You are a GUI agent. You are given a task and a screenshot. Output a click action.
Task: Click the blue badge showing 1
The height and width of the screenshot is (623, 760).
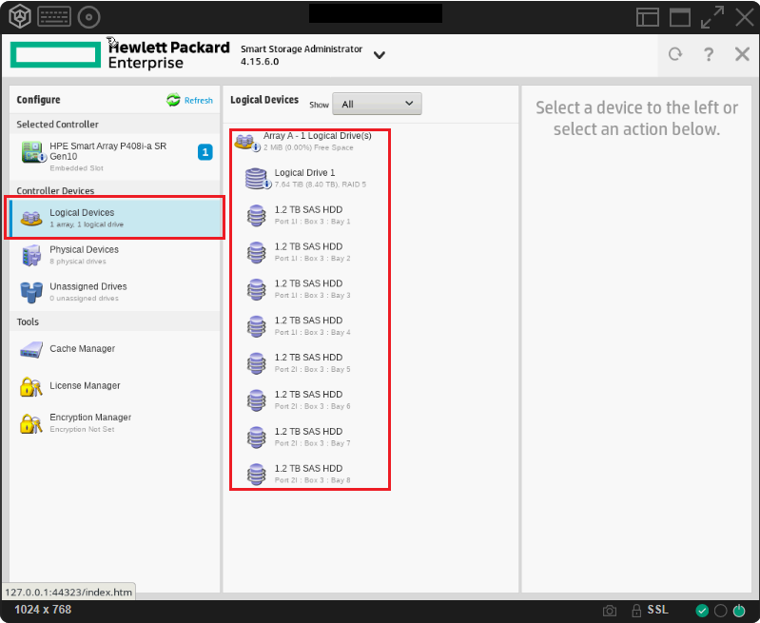click(205, 152)
